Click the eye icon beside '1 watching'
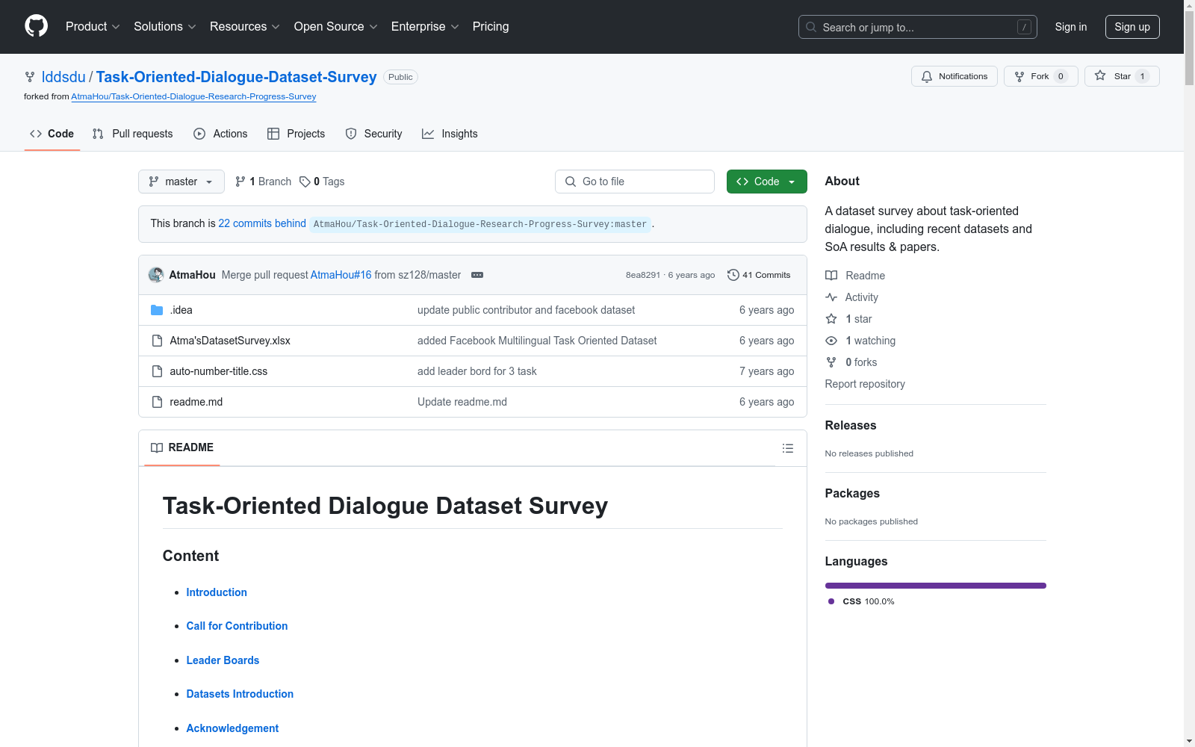The image size is (1195, 747). 831,341
